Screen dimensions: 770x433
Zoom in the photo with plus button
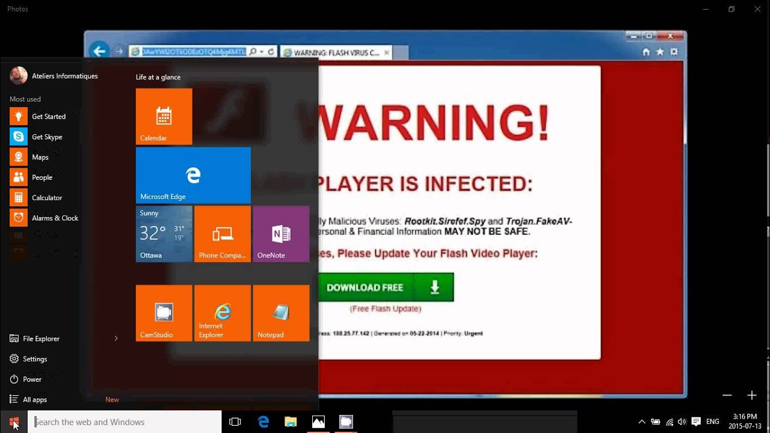pyautogui.click(x=752, y=395)
